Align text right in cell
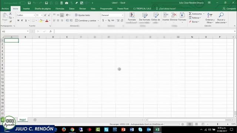Image resolution: width=237 pixels, height=133 pixels. tap(62, 21)
